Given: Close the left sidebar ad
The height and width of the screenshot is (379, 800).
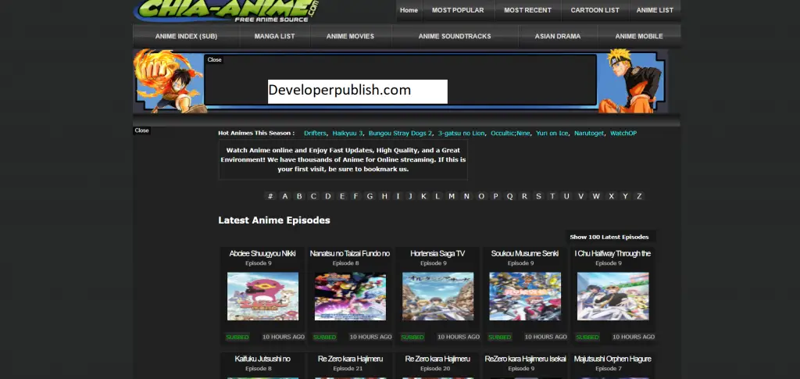Looking at the screenshot, I should point(141,131).
